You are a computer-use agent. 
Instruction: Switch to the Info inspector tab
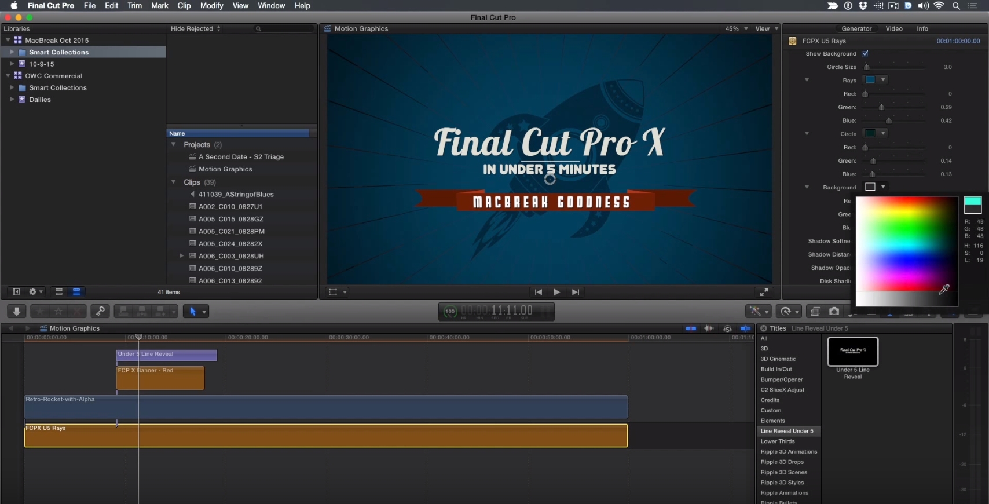(x=922, y=28)
